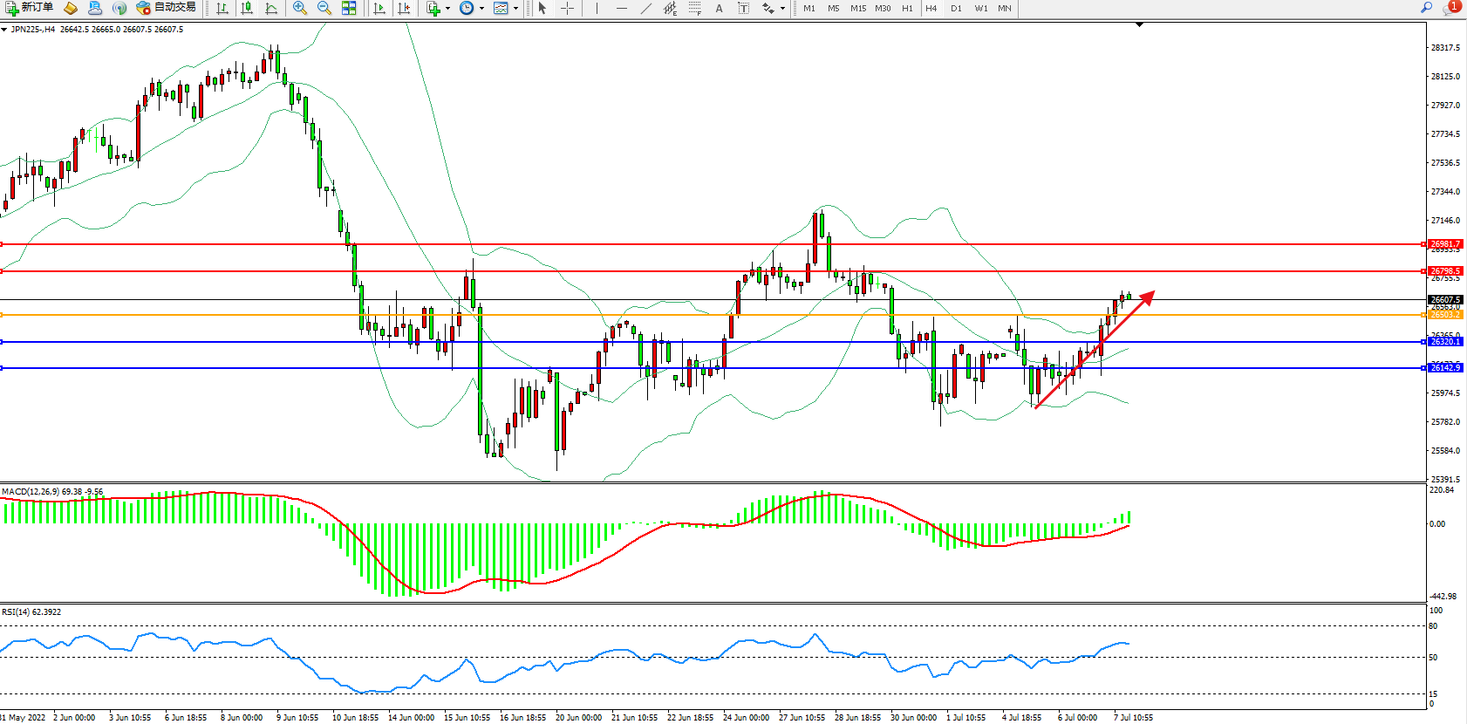The width and height of the screenshot is (1467, 724).
Task: Switch to the H1 timeframe
Action: pyautogui.click(x=907, y=8)
